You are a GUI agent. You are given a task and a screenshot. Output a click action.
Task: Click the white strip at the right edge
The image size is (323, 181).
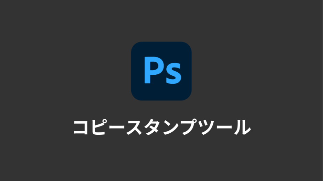[x=323, y=90]
